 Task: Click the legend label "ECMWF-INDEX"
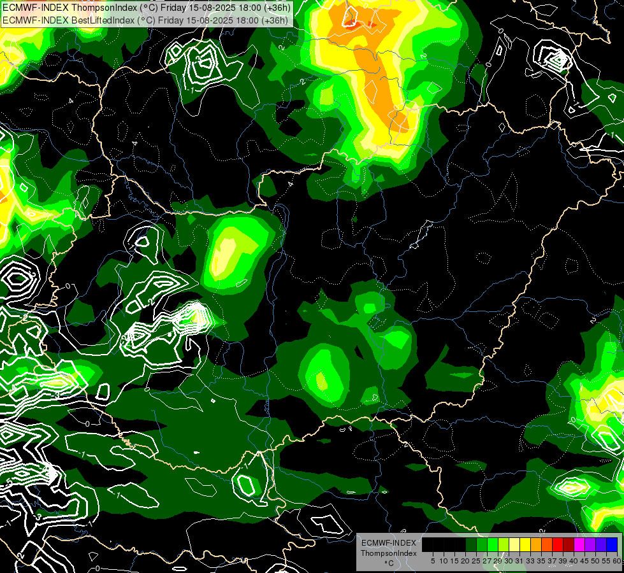(x=389, y=543)
